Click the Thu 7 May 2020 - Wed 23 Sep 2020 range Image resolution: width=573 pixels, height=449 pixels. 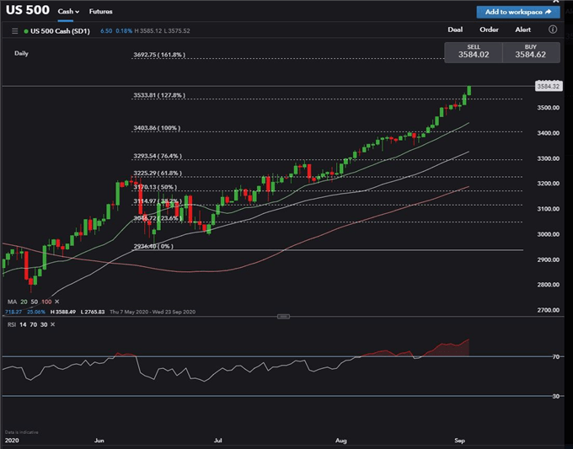[153, 312]
